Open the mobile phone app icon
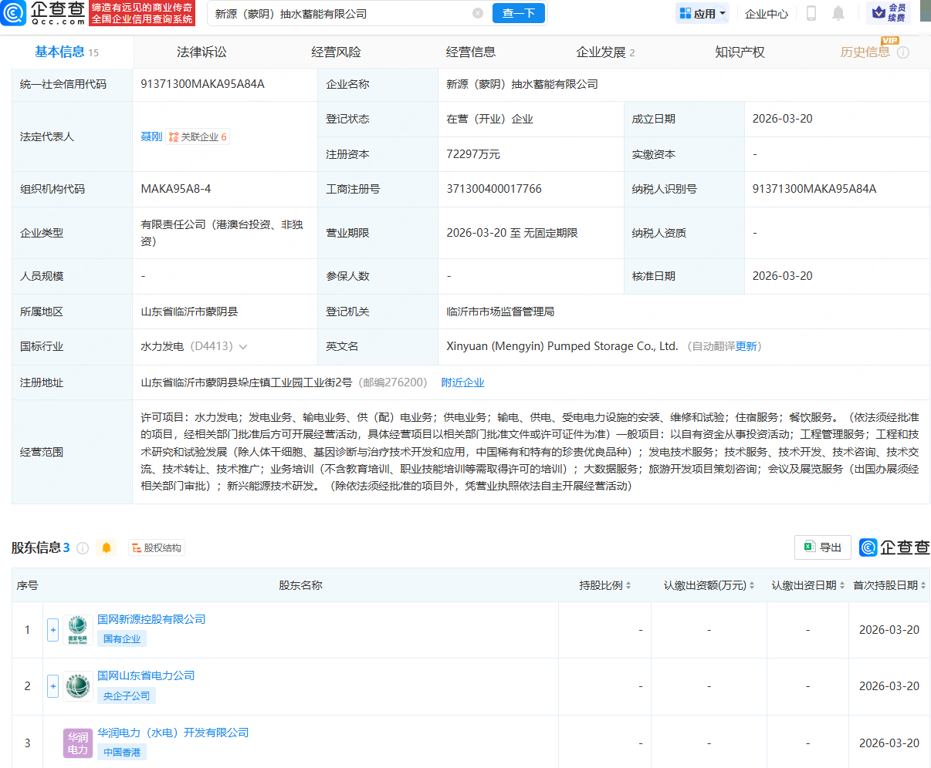 [811, 13]
